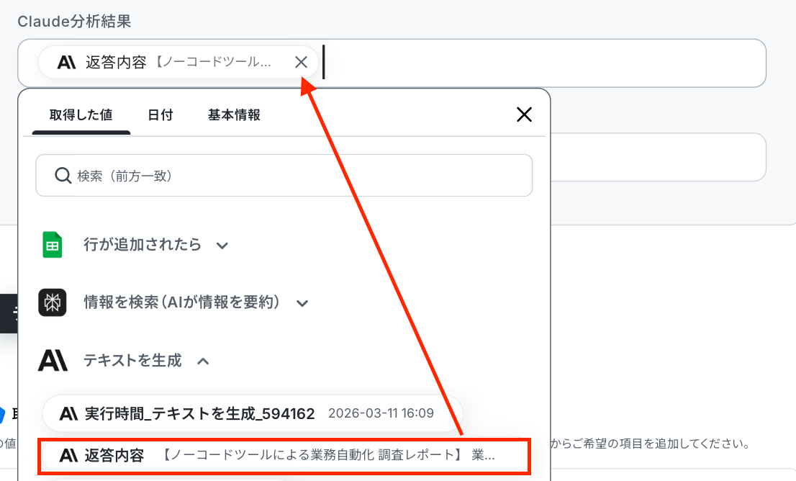Close the value picker popup panel
This screenshot has width=796, height=481.
[x=524, y=114]
